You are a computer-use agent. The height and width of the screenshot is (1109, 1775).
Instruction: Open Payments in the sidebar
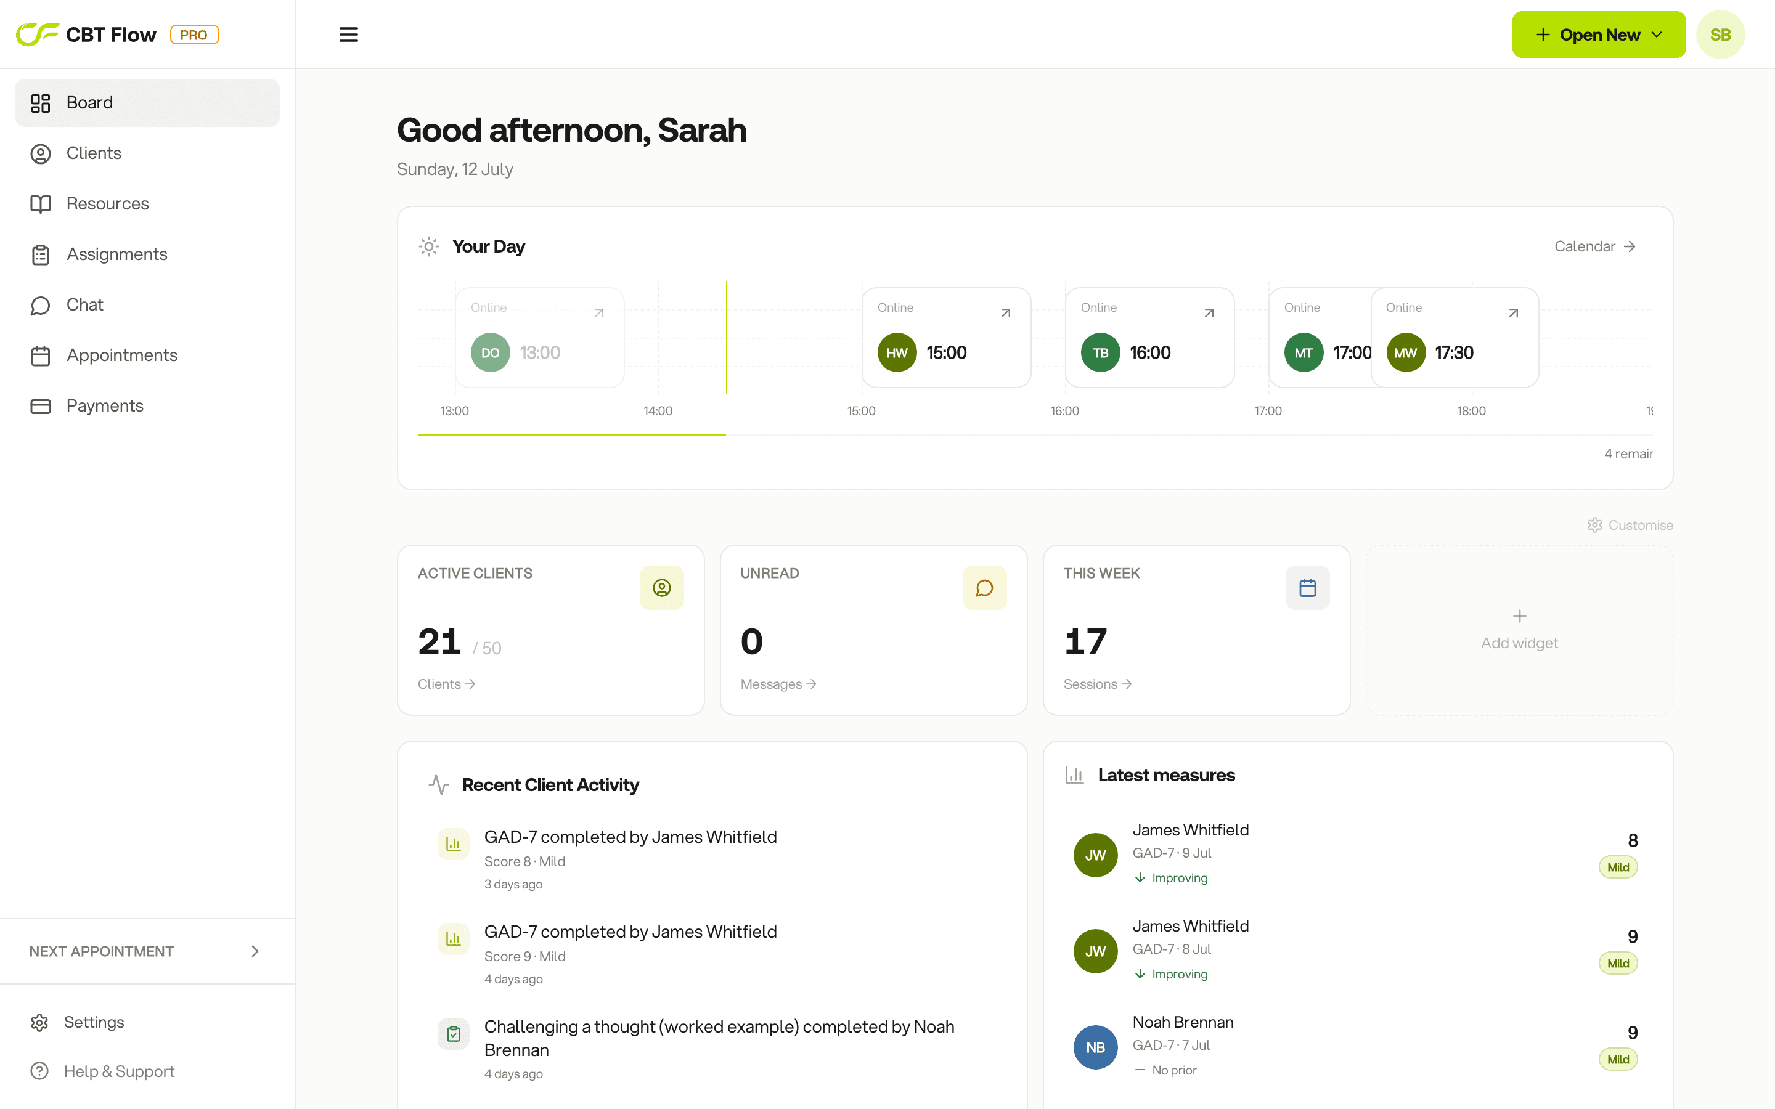click(147, 407)
